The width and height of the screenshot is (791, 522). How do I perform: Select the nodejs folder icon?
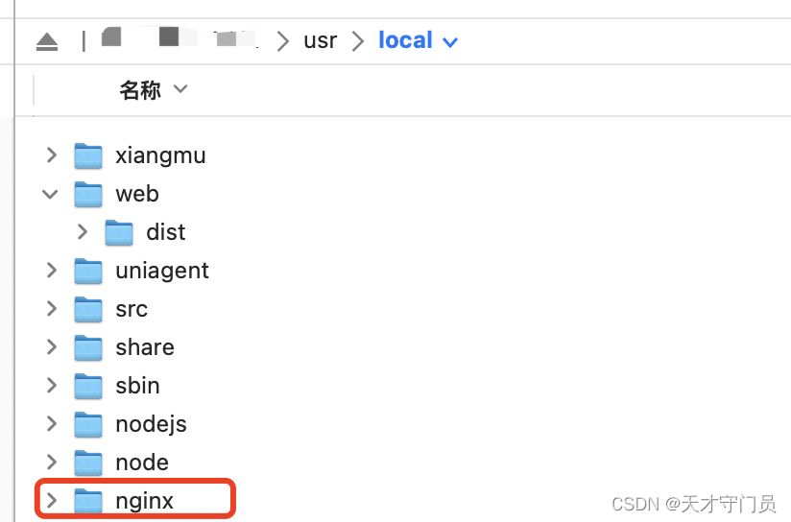(88, 424)
